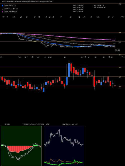Click the 46 price axis label
The height and width of the screenshot is (166, 125).
point(120,87)
